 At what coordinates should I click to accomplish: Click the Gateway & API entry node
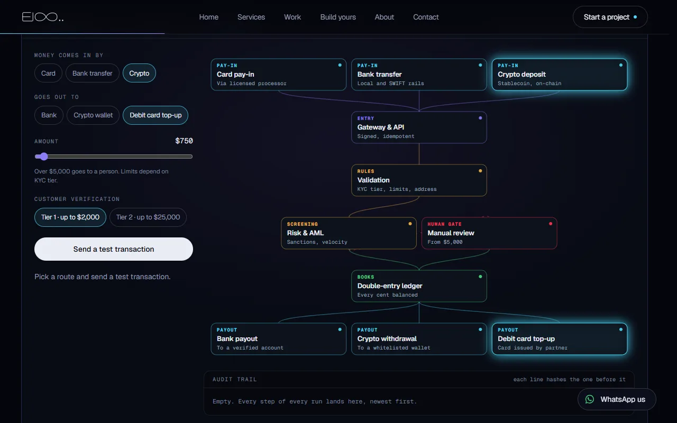419,127
